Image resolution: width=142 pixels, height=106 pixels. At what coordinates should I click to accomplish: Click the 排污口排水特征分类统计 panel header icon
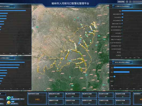click(114, 62)
